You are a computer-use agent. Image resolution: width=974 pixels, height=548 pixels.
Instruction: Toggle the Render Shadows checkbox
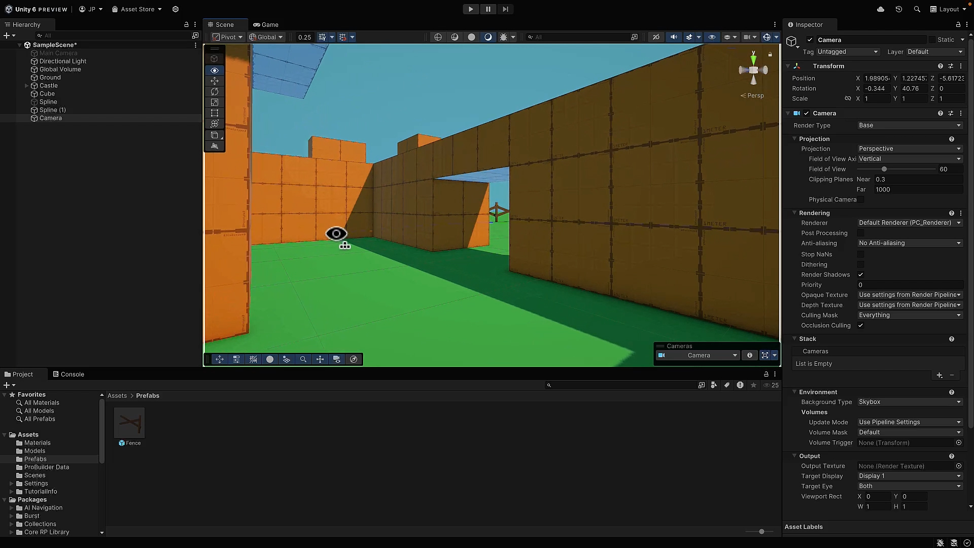pos(860,275)
